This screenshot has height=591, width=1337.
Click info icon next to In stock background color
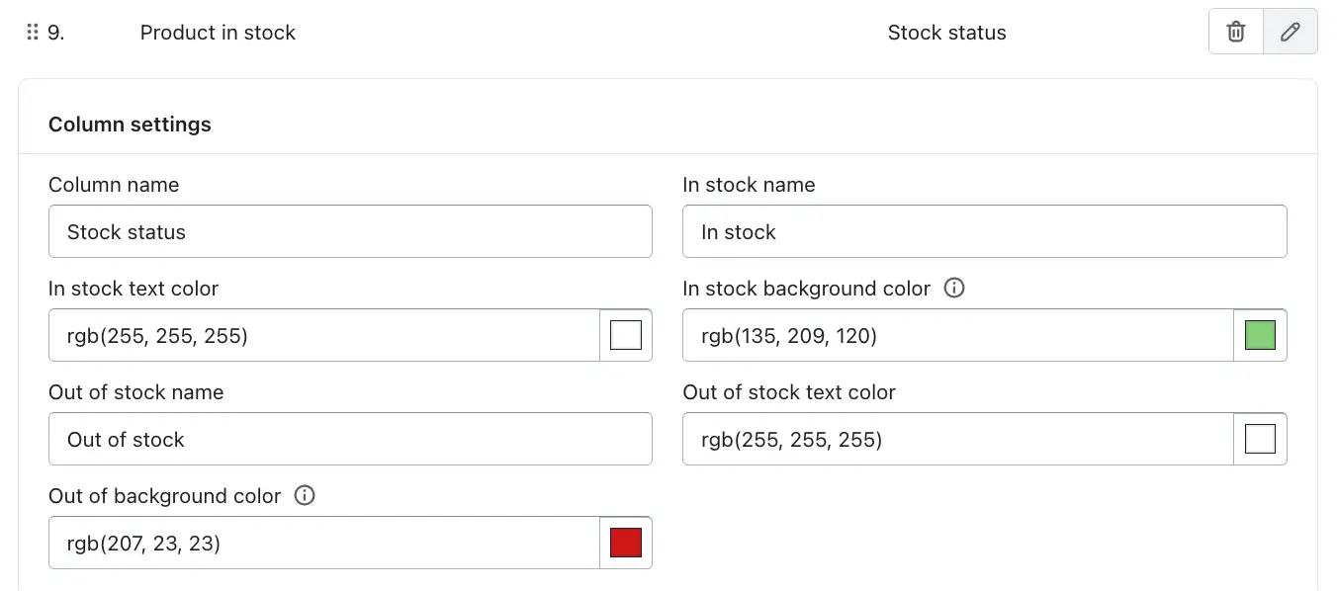click(x=954, y=289)
